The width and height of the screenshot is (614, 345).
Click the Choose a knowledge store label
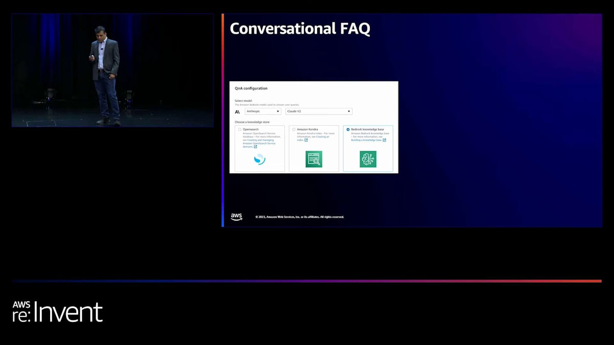point(253,122)
